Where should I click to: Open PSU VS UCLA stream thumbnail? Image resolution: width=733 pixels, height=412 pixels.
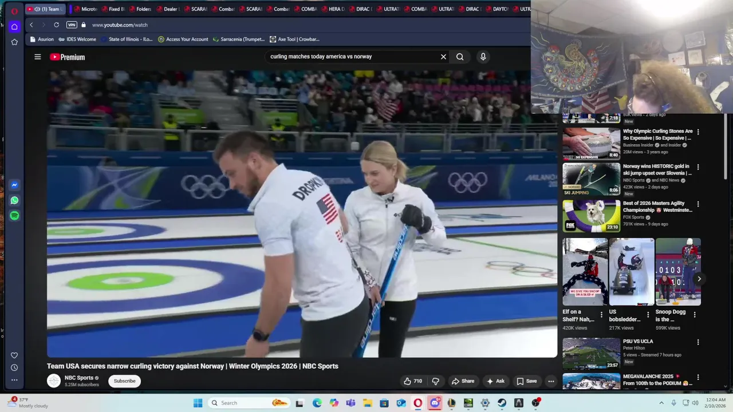tap(591, 354)
